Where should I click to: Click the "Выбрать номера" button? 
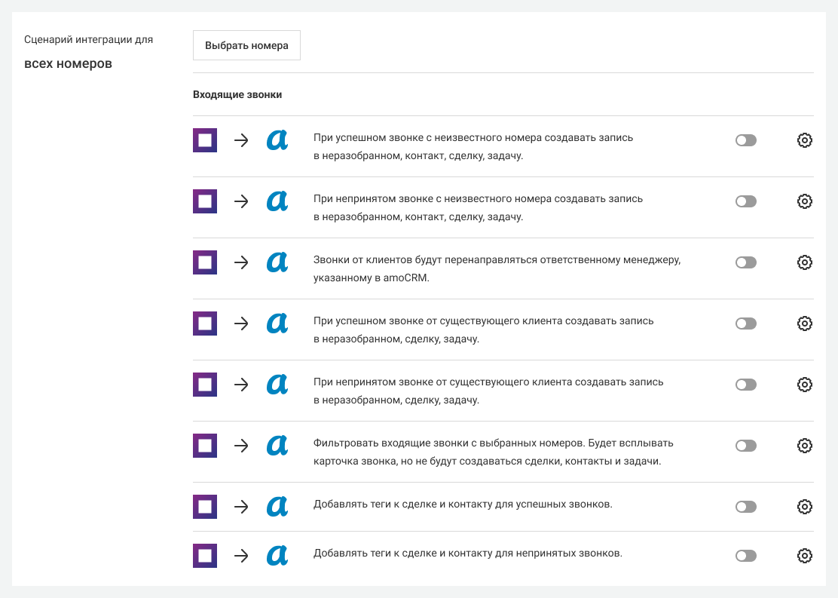246,45
